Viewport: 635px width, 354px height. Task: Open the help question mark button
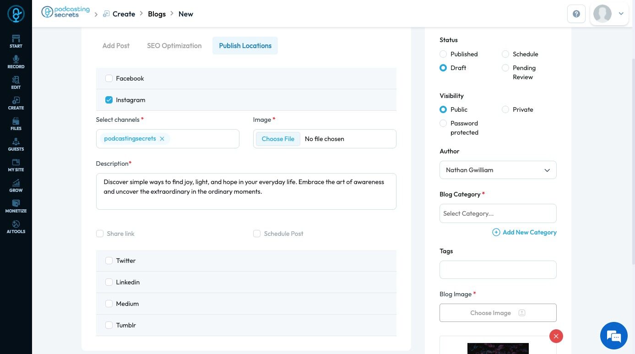coord(576,14)
